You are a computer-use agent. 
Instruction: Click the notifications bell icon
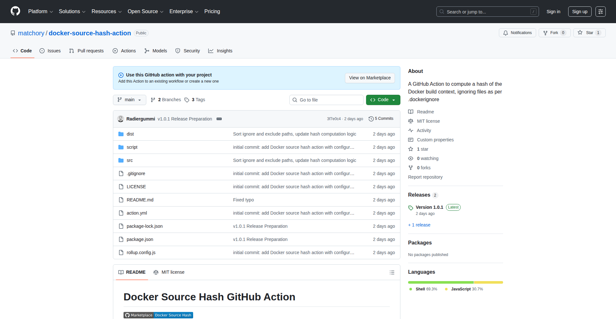506,32
